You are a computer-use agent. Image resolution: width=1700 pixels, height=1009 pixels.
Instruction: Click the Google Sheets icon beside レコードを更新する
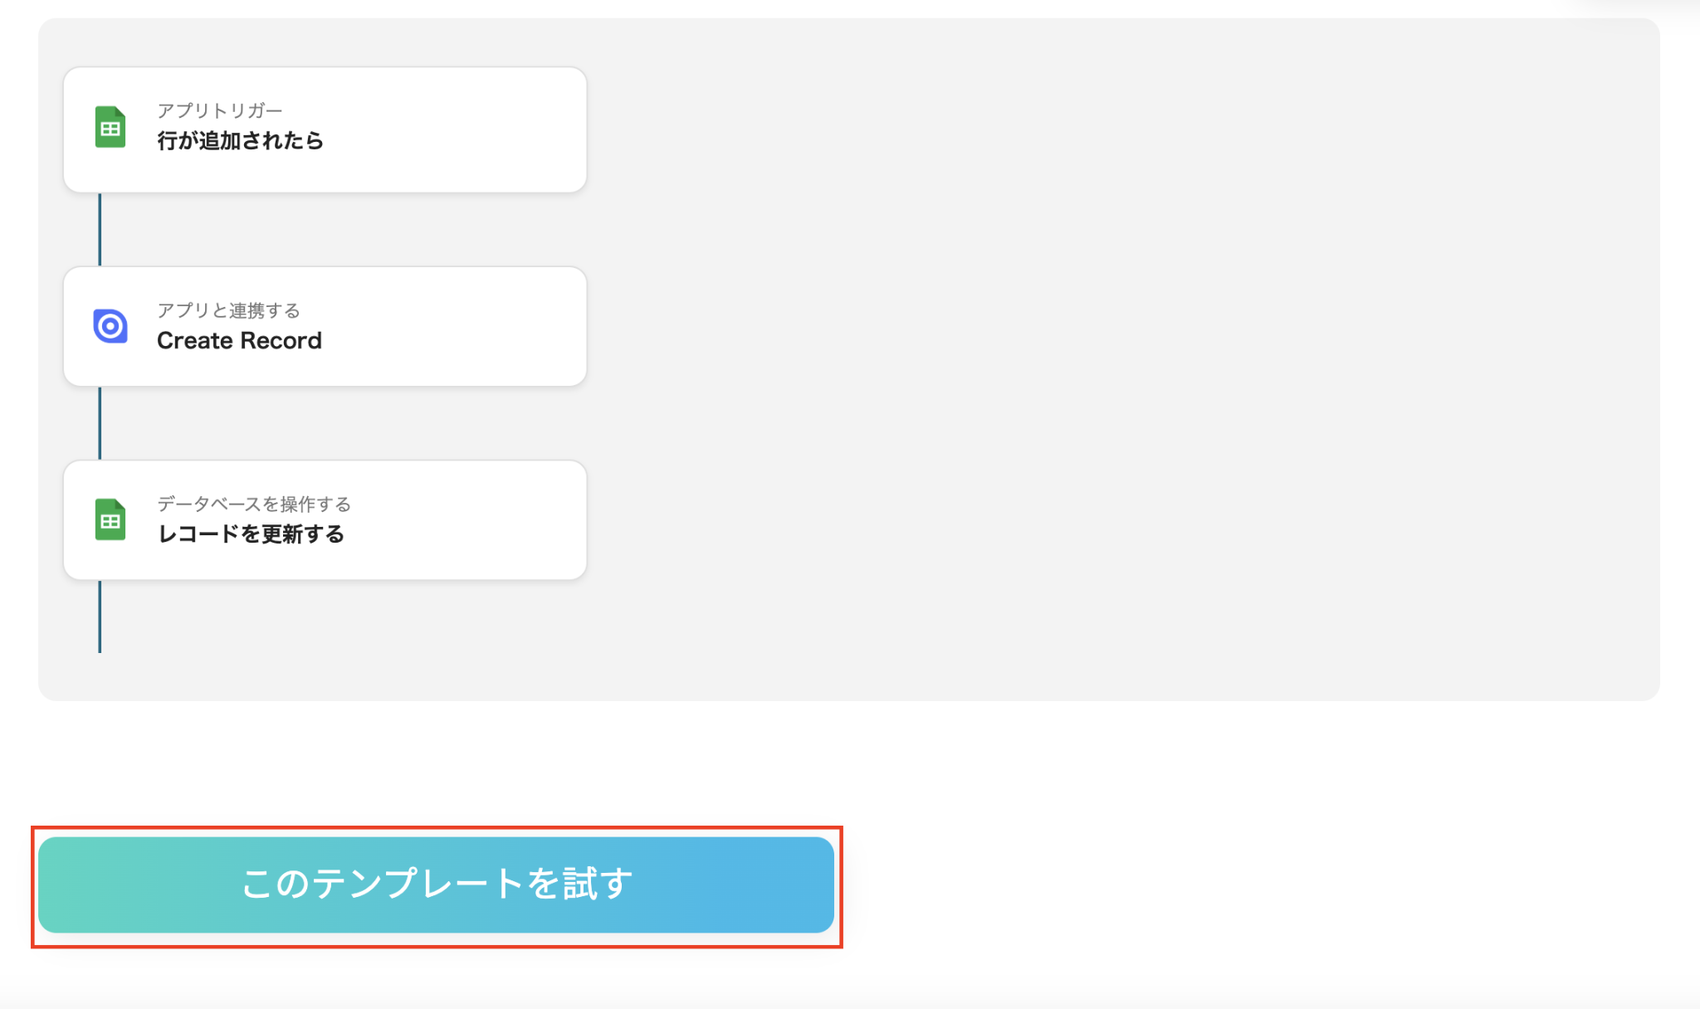coord(110,519)
